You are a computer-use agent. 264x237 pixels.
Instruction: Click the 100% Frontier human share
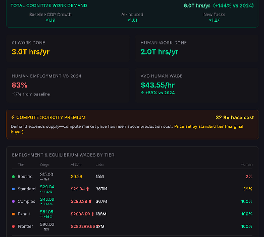pos(247,226)
